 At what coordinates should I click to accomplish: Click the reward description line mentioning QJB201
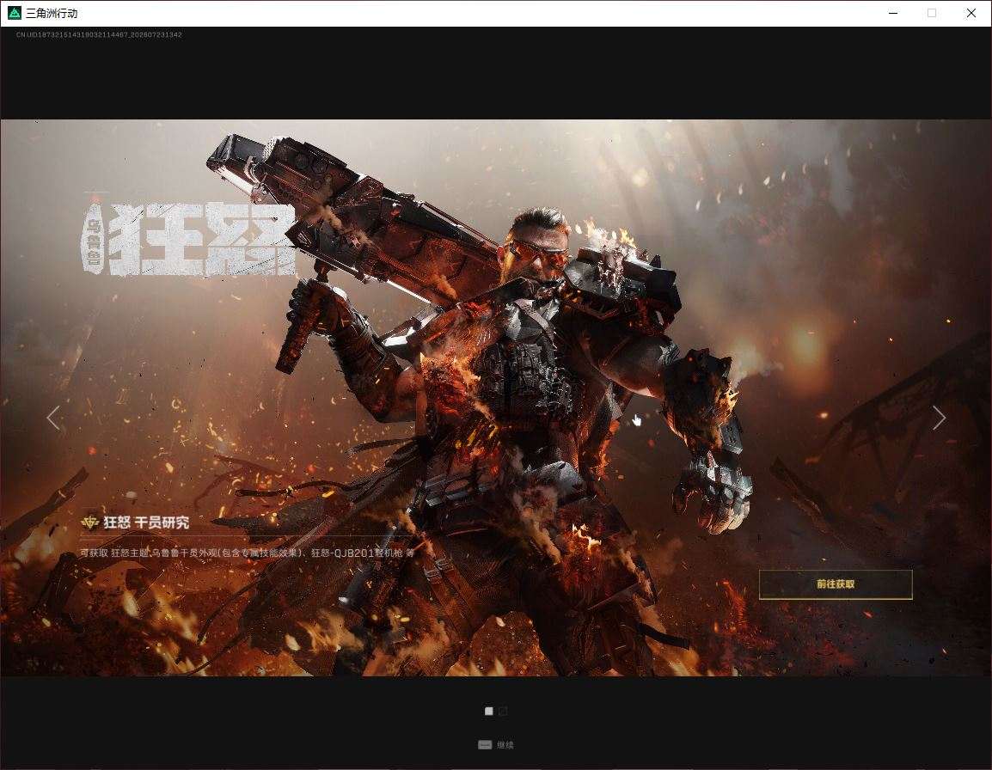248,553
